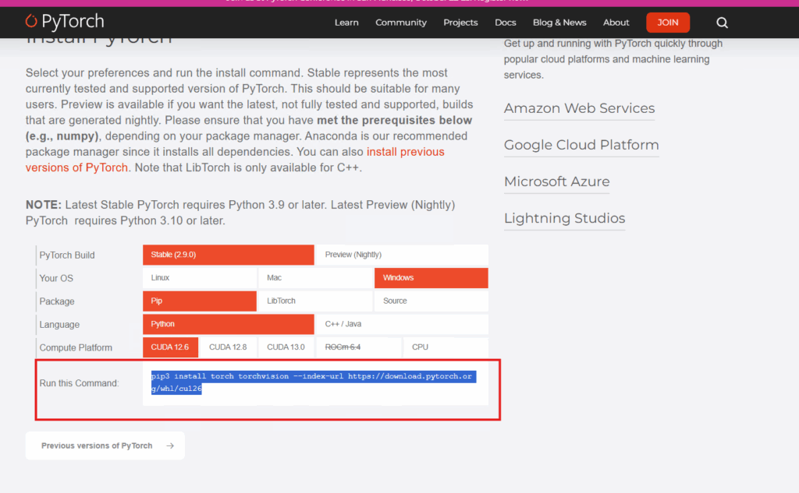Open the search magnifier icon
Image resolution: width=799 pixels, height=493 pixels.
coord(722,23)
